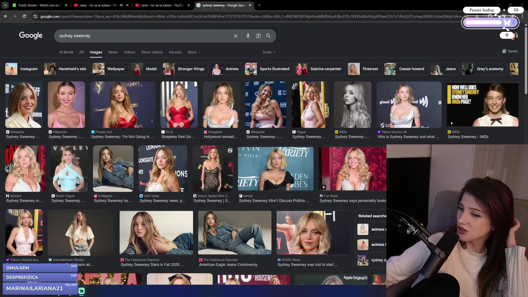Open the People.com image result thumbnail
Image resolution: width=528 pixels, height=297 pixels.
point(123,105)
